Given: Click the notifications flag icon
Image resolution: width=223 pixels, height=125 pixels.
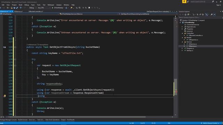Looking at the screenshot, I should [x=184, y=1].
